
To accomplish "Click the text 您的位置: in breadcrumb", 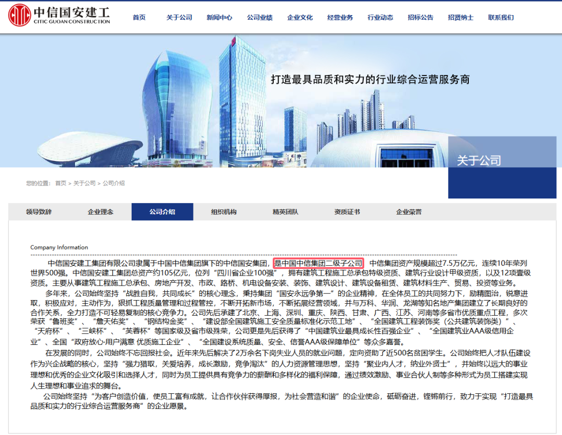I will tap(39, 183).
